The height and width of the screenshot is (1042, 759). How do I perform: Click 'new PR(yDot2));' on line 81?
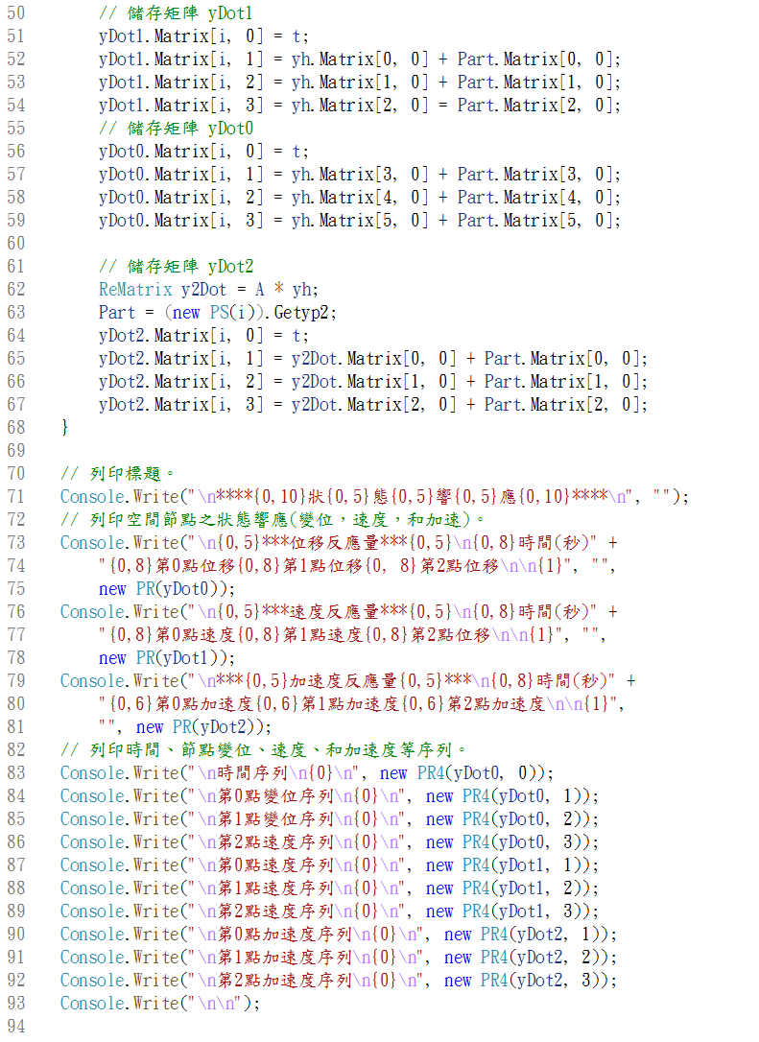tap(203, 727)
